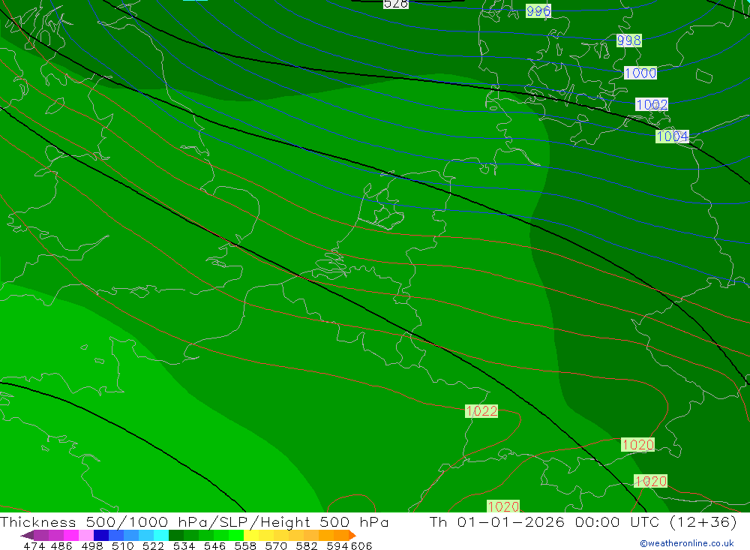Click the Th 01-01-2026 00:00 UTC timestamp
Screen dimensions: 750x550
tap(583, 521)
